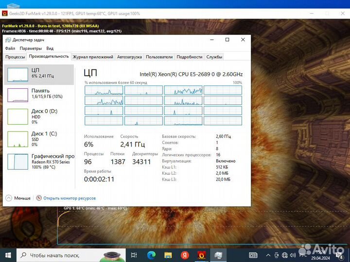
Task: Switch to the Процессы tab
Action: tap(15, 57)
